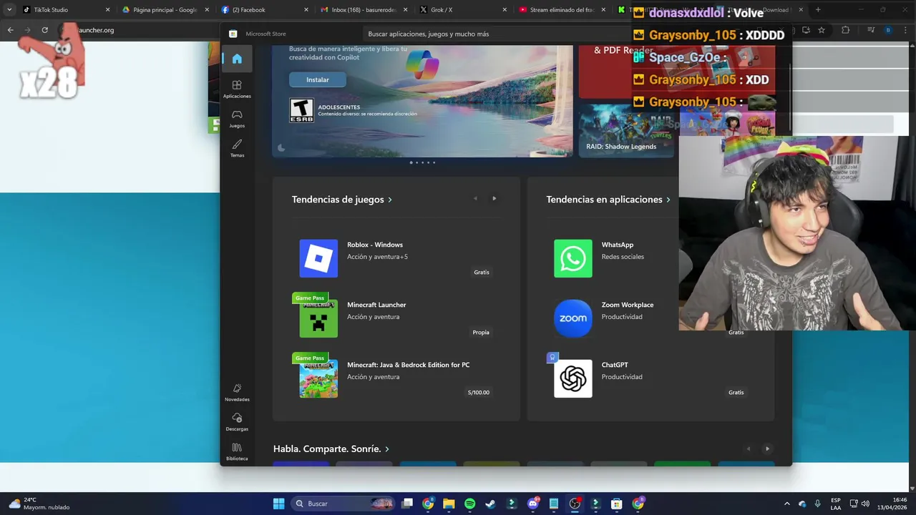This screenshot has height=515, width=916.
Task: Previous page arrow in Tendencias de juegos
Action: click(x=475, y=199)
